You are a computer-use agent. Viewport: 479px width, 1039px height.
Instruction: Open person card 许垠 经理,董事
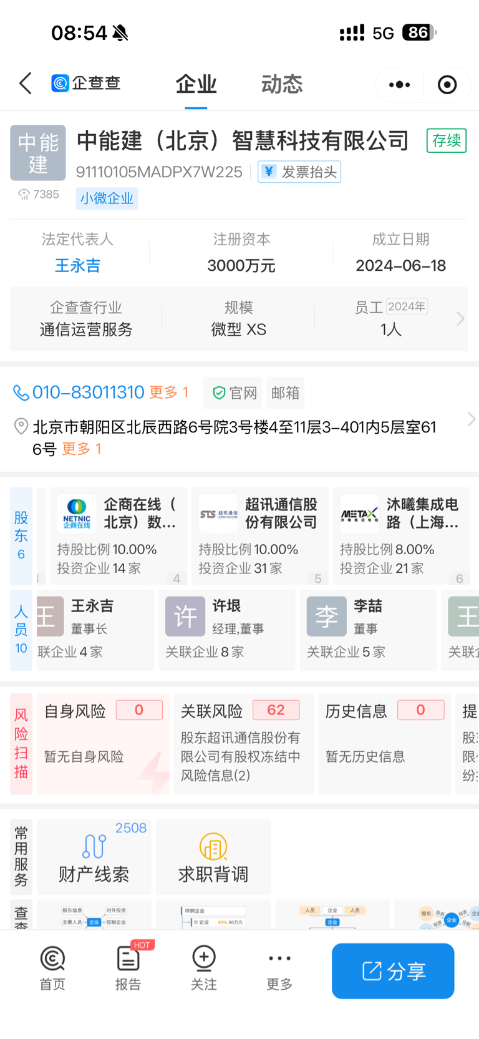pyautogui.click(x=227, y=630)
